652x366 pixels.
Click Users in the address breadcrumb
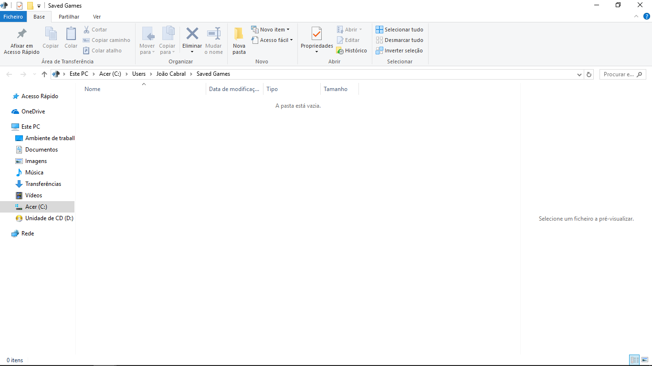click(x=139, y=74)
